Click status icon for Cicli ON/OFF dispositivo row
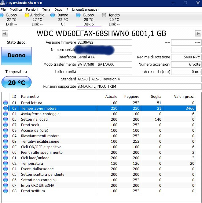 [x=6, y=147]
